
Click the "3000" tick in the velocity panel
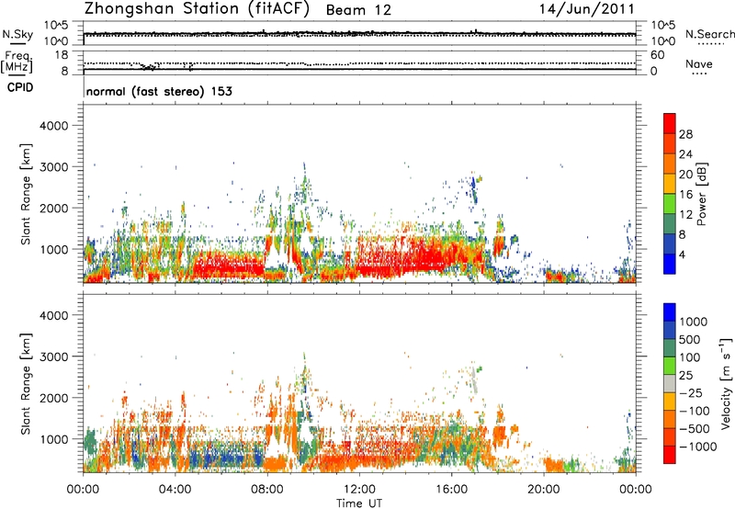click(53, 356)
